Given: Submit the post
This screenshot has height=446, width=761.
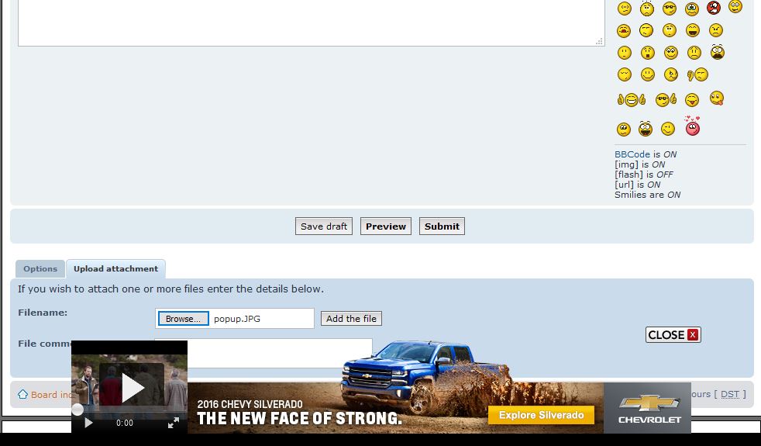Looking at the screenshot, I should click(442, 226).
